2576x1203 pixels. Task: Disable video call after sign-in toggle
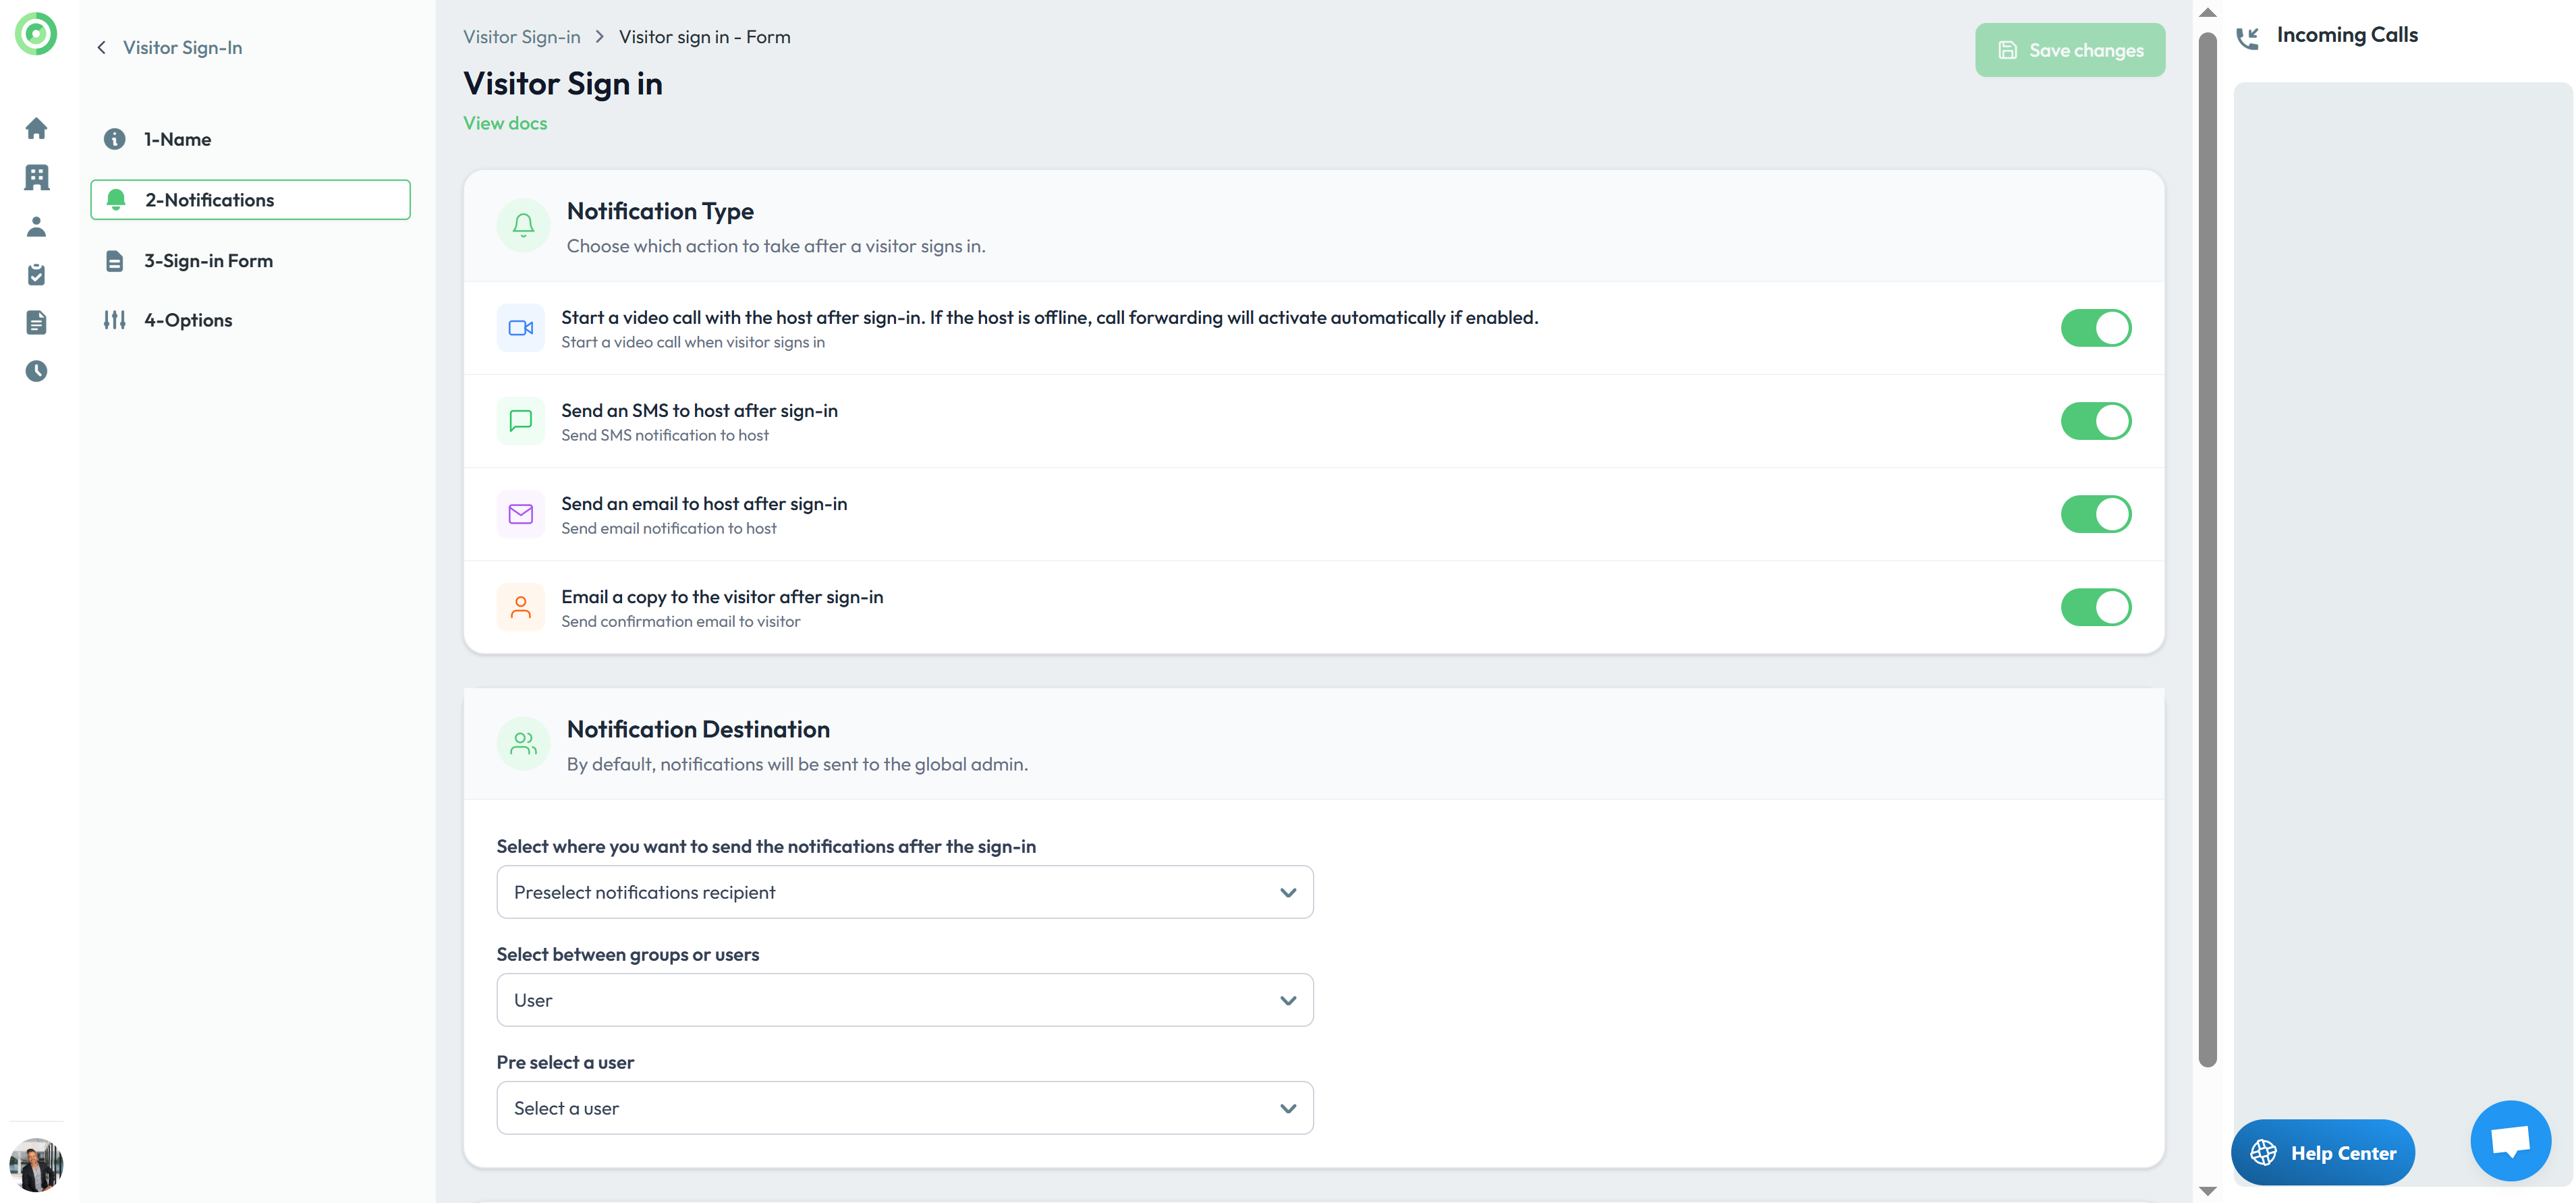pos(2095,328)
